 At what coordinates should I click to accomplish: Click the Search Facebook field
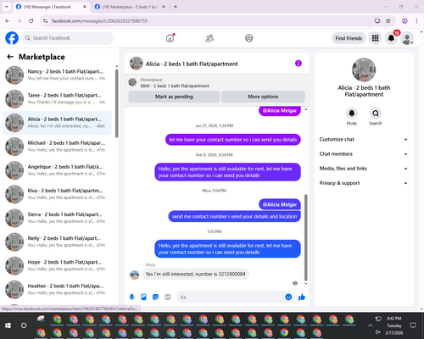(68, 38)
